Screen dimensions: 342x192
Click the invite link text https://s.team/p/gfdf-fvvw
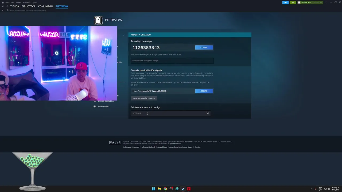(x=150, y=91)
